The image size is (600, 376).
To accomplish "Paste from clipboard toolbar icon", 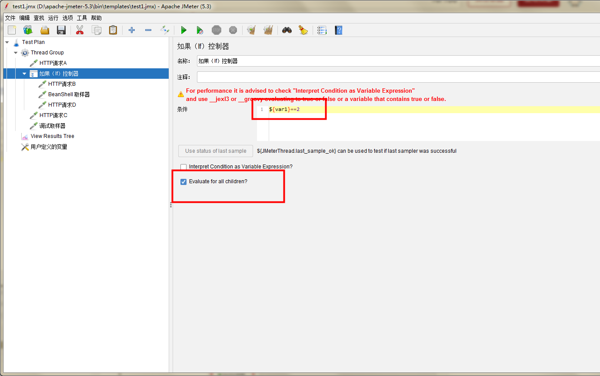I will coord(113,30).
